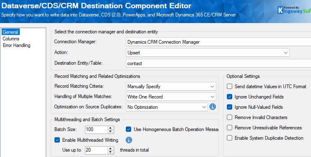Click the Batch Size value field

click(97, 129)
